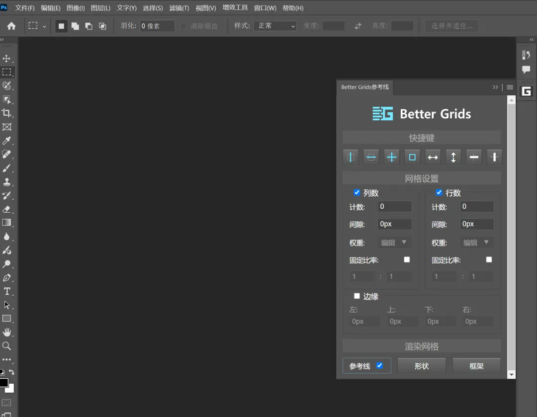537x417 pixels.
Task: Select the Zoom tool
Action: [x=6, y=346]
